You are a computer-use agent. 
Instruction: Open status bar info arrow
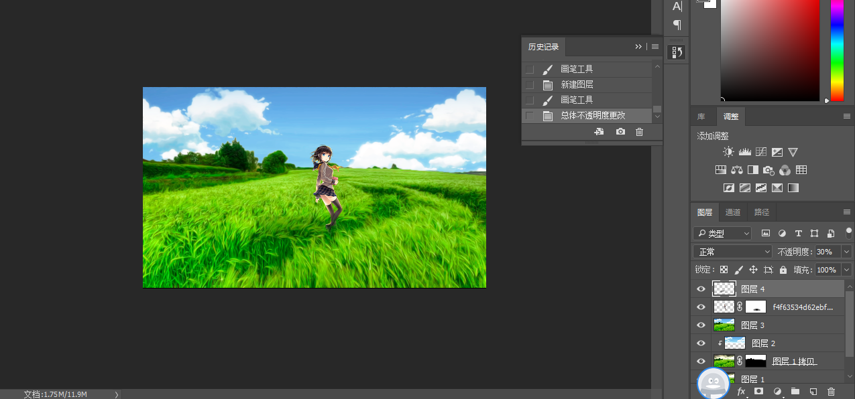117,394
